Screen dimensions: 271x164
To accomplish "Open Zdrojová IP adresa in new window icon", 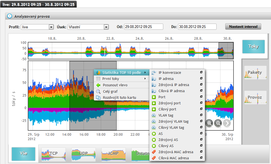I will pos(201,85).
